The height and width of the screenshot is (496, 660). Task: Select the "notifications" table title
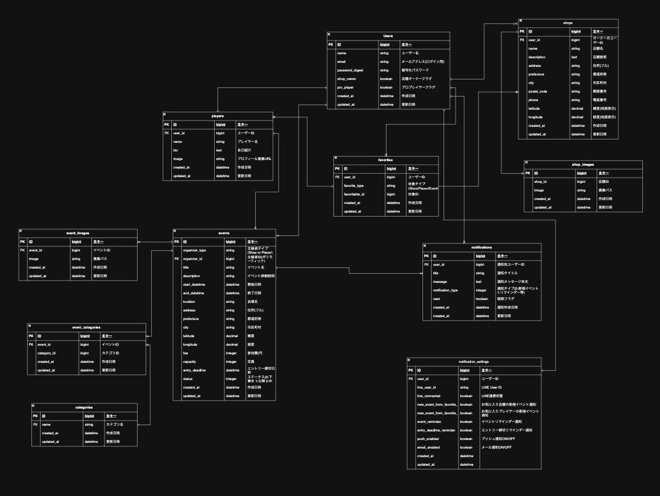(481, 248)
